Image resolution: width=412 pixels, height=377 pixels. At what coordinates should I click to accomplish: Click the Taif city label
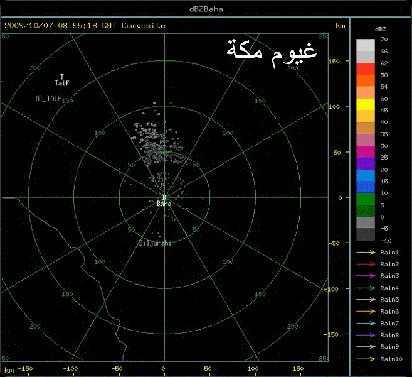(x=61, y=83)
